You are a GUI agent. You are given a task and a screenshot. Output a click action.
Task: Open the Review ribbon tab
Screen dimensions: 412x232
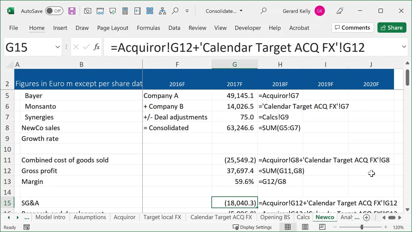pyautogui.click(x=197, y=28)
